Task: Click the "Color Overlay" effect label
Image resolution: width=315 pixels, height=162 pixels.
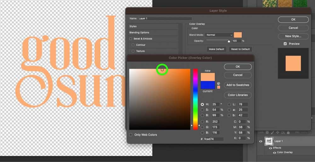Action: (285, 152)
